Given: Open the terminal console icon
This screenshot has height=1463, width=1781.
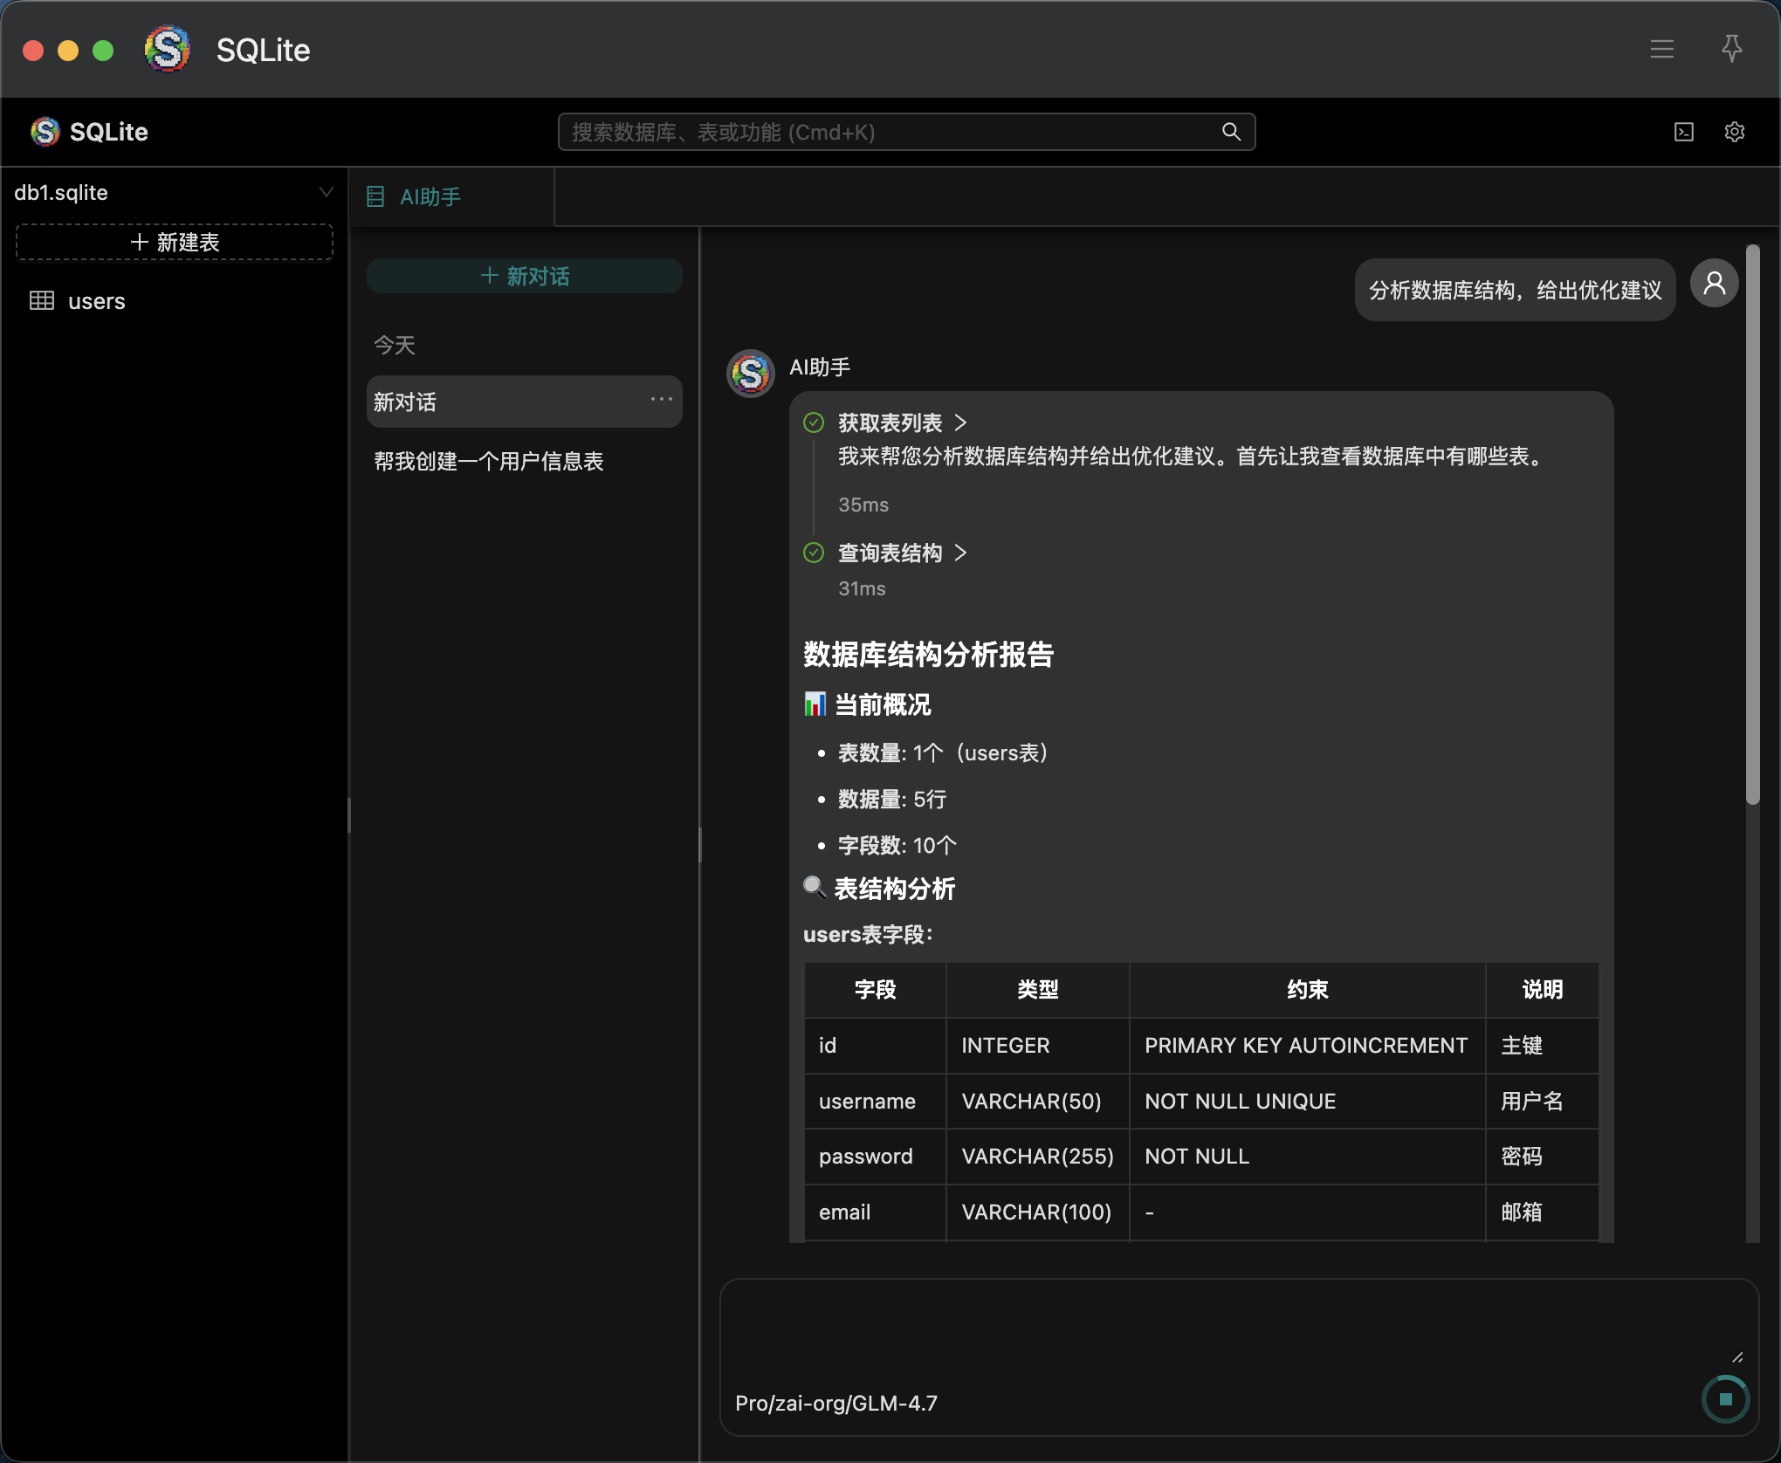Looking at the screenshot, I should tap(1683, 132).
